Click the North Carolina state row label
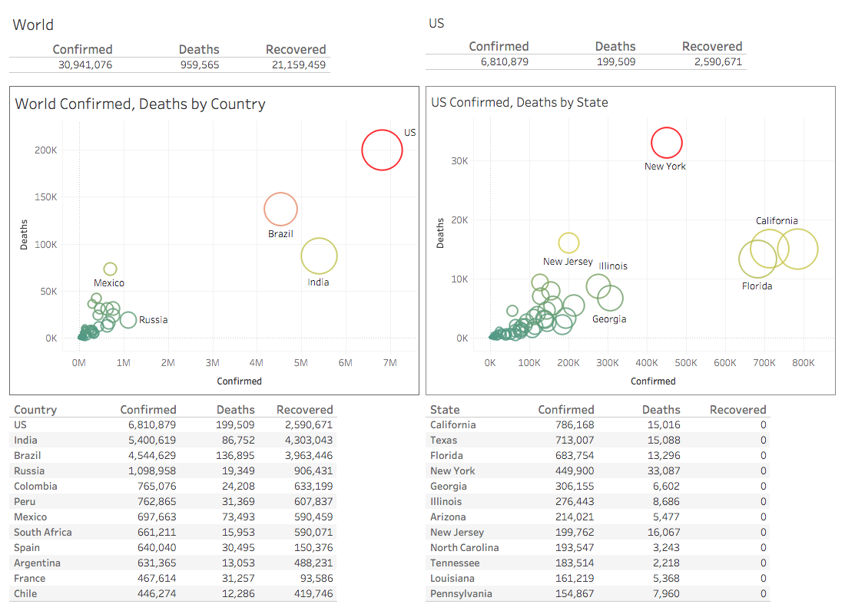 pos(464,547)
